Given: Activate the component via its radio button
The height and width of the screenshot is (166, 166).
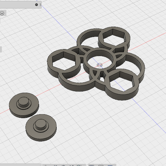Looking at the screenshot, I should coord(2,13).
